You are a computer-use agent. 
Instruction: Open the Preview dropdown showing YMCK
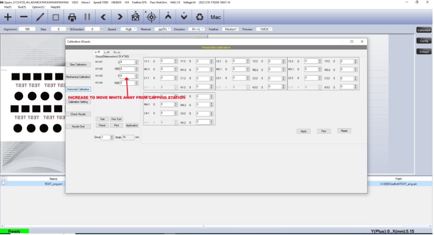tap(264, 29)
